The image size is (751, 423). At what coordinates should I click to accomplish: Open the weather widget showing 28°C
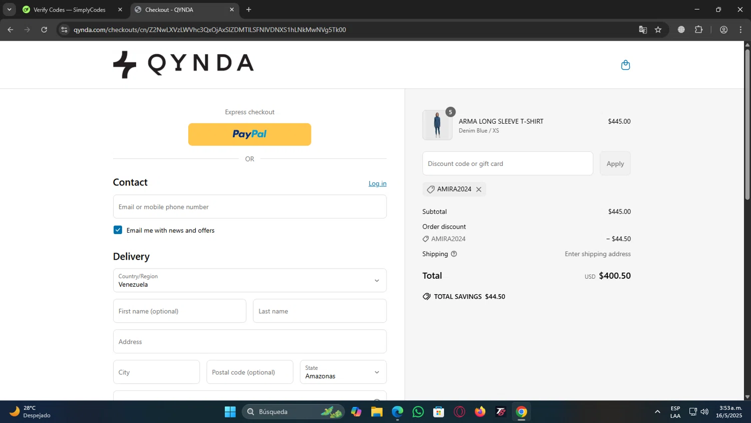31,412
